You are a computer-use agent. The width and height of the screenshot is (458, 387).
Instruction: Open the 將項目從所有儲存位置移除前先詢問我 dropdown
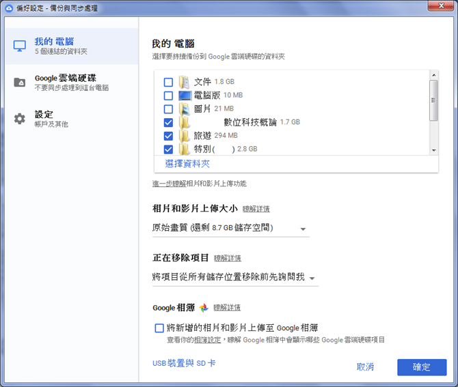tap(235, 277)
